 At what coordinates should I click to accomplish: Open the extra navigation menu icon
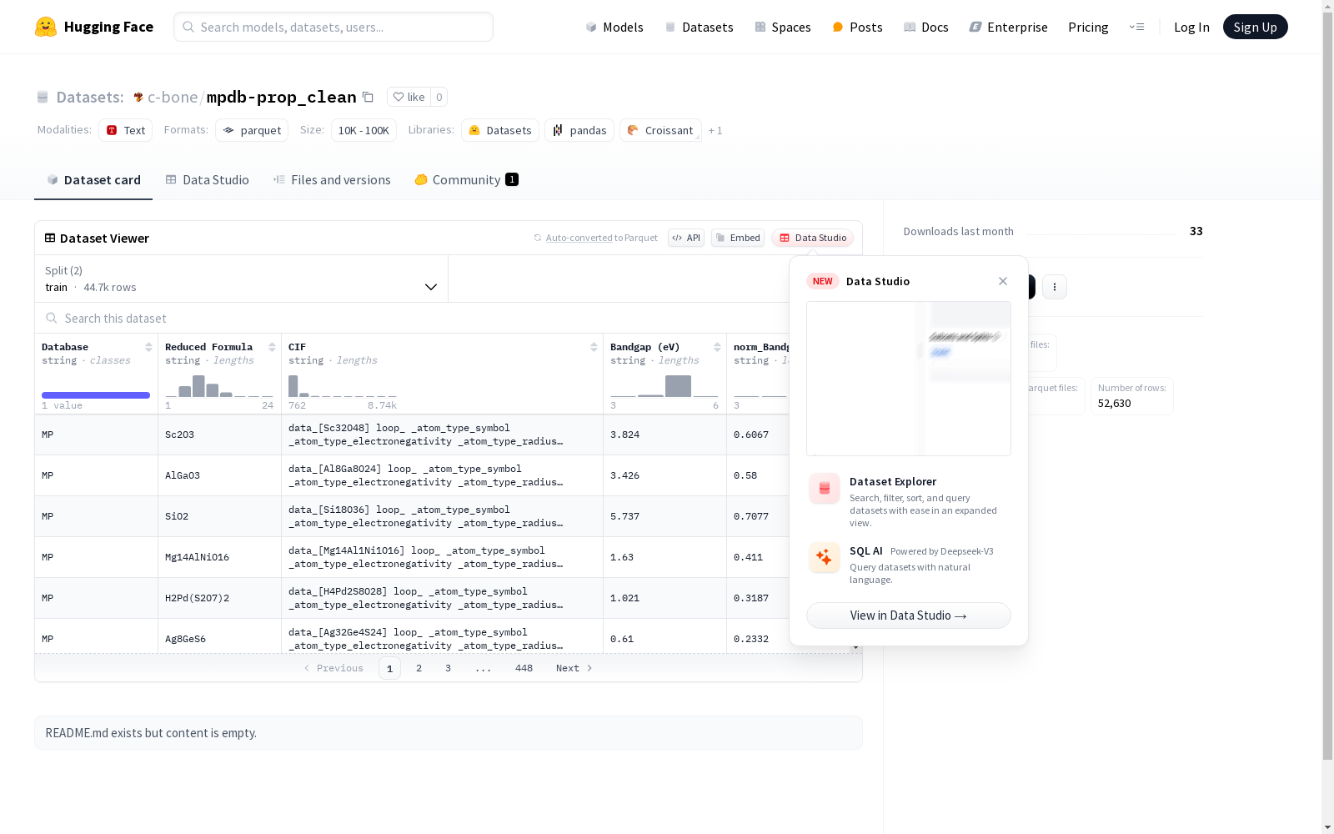1136,27
